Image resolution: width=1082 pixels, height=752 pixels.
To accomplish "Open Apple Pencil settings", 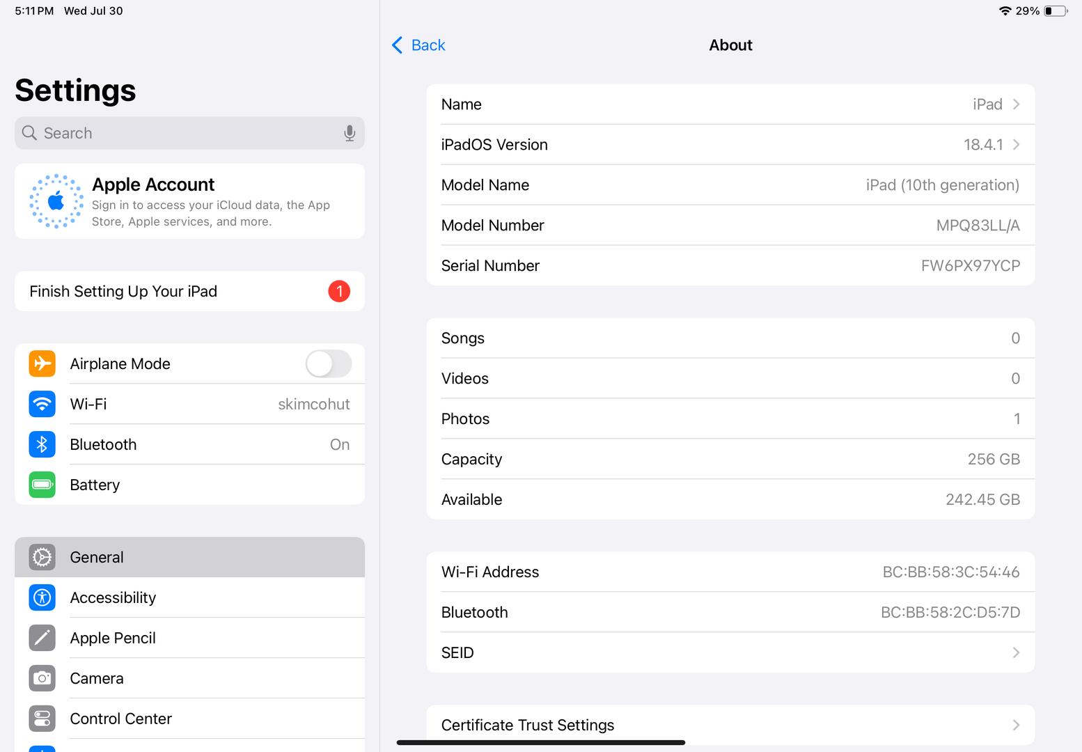I will click(189, 638).
